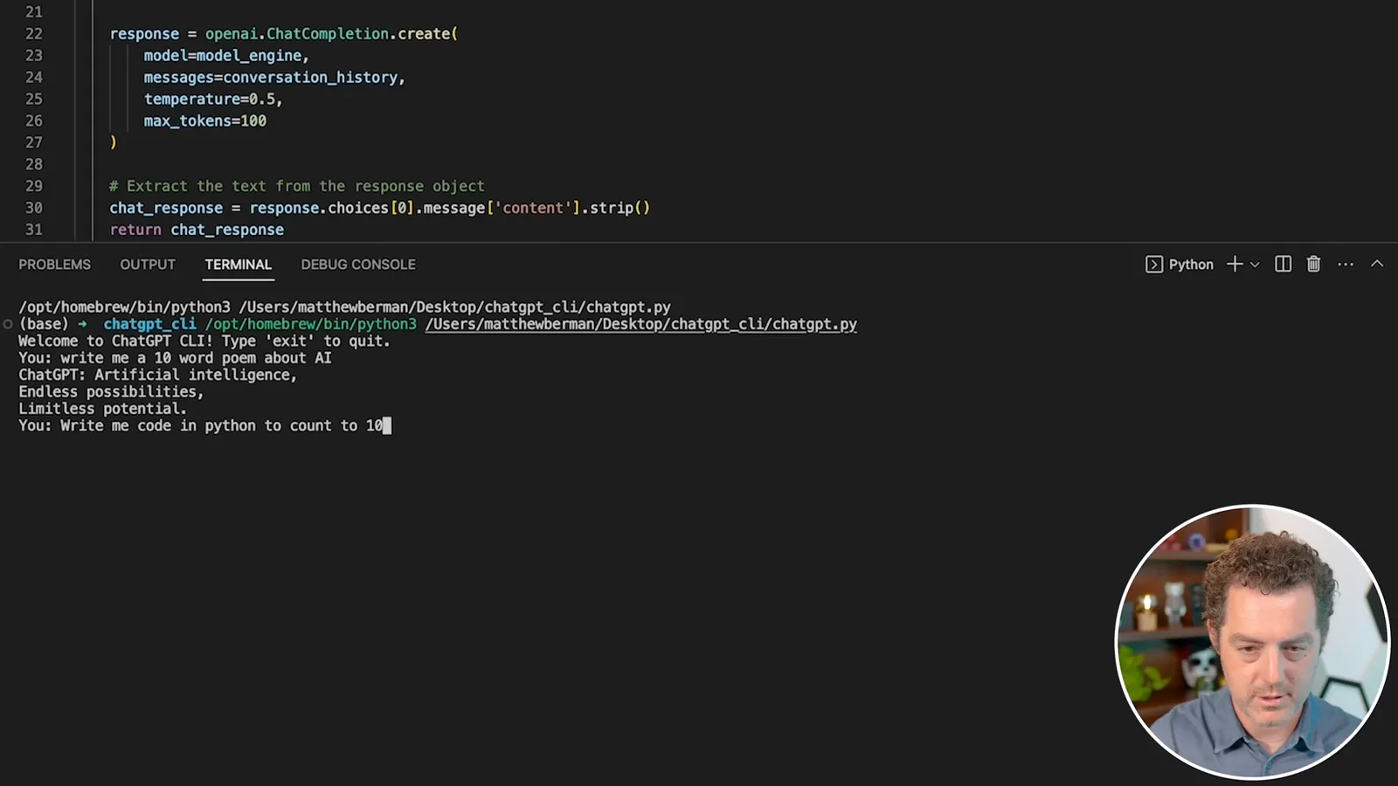The width and height of the screenshot is (1398, 786).
Task: Click the terminal shell status circle indicator
Action: pyautogui.click(x=8, y=324)
